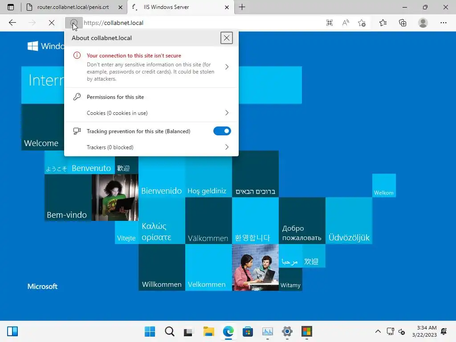Expand the Cookies in use chevron
This screenshot has width=456, height=342.
(227, 113)
